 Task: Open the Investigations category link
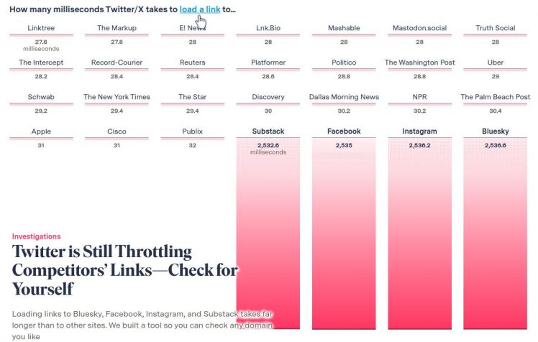[36, 236]
